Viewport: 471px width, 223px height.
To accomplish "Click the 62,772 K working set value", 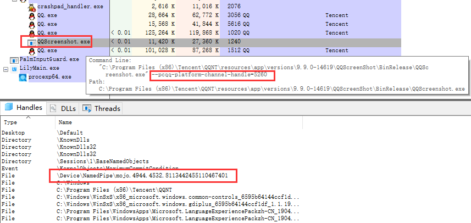I will [x=206, y=15].
